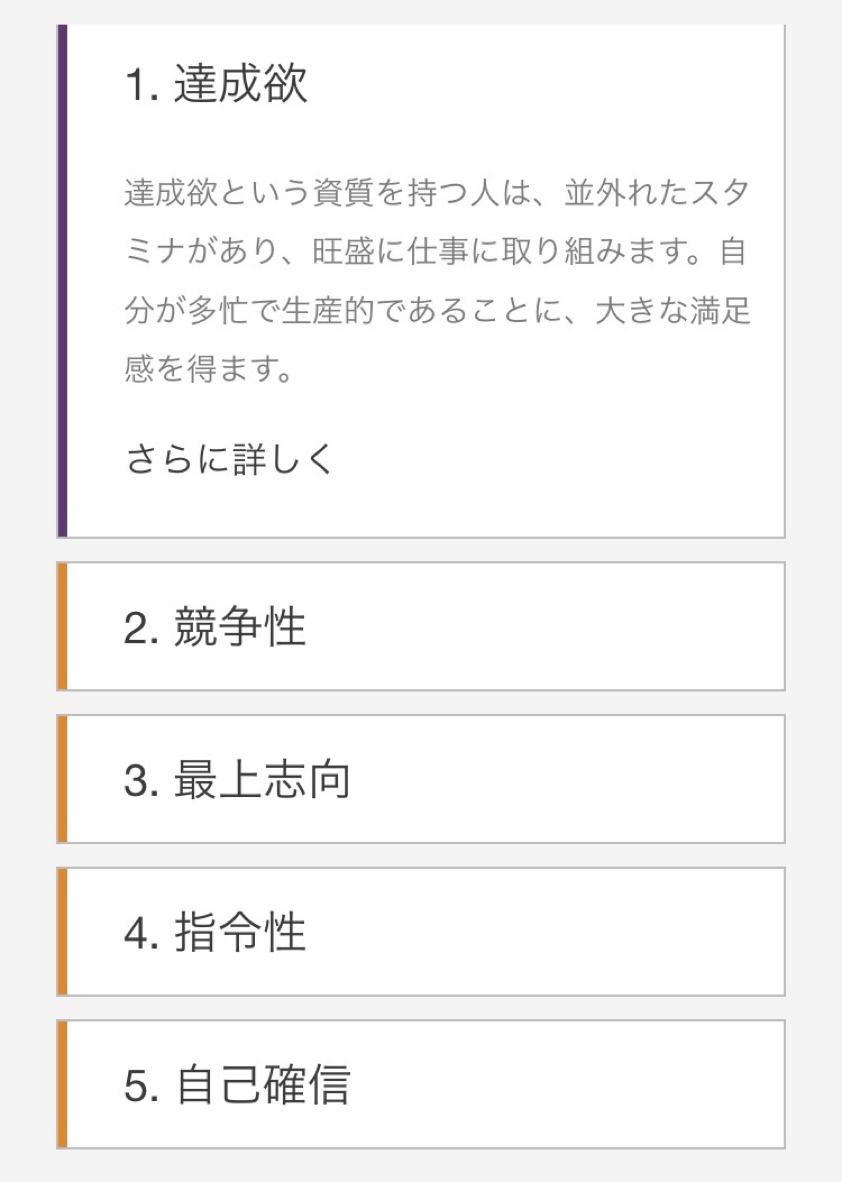Click the purple bar beside 達成欲
This screenshot has width=842, height=1182.
(x=62, y=281)
